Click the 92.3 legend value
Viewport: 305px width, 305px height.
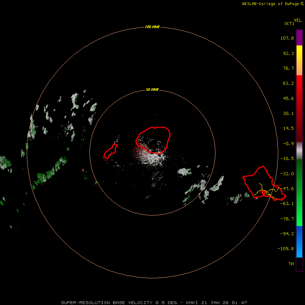[x=288, y=53]
